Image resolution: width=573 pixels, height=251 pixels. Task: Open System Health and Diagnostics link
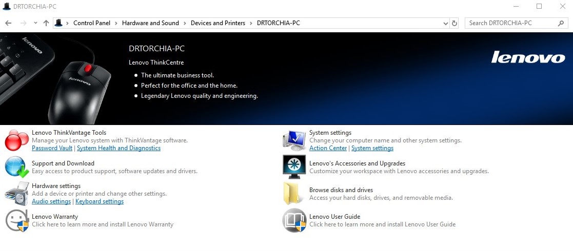[x=119, y=148]
